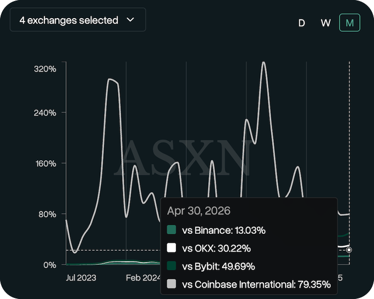The width and height of the screenshot is (374, 299).
Task: Click the vs Binance: 13.03% tooltip entry
Action: pyautogui.click(x=224, y=230)
